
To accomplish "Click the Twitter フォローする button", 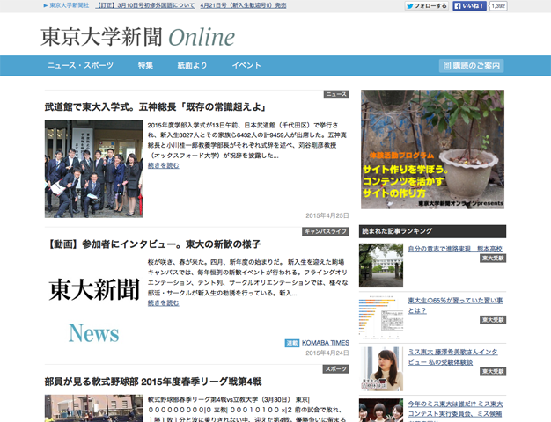I will click(427, 6).
